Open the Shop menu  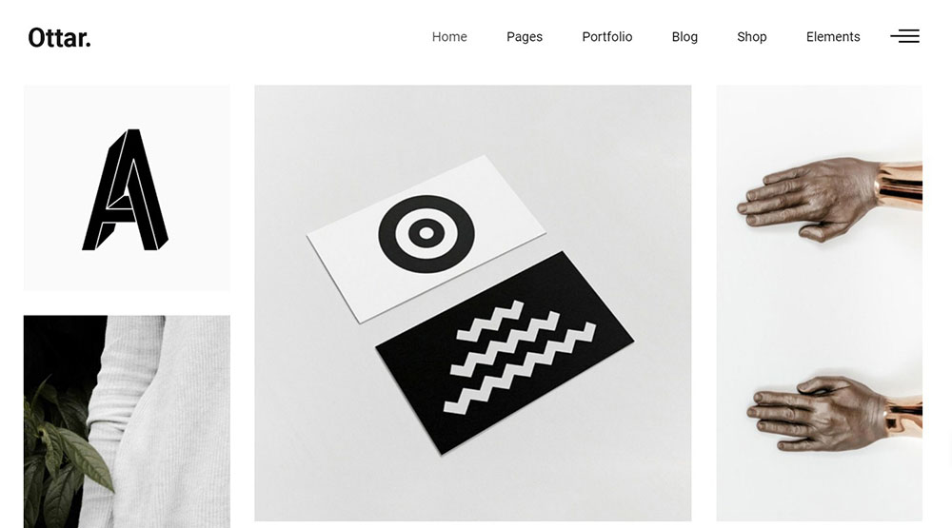(752, 37)
